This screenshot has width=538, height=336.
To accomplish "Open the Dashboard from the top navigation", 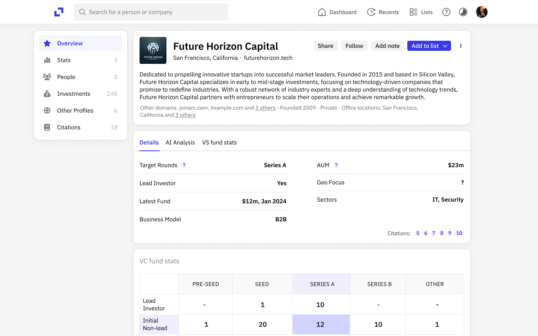I will [337, 12].
